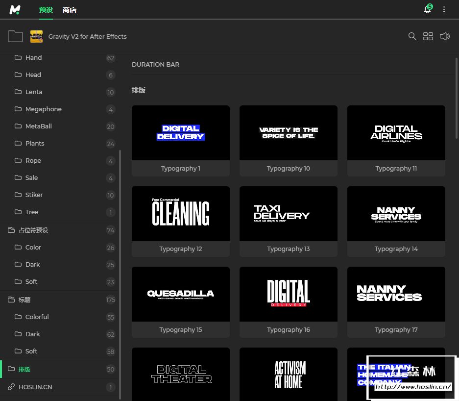Open the three-dot options menu
The width and height of the screenshot is (459, 401).
[444, 10]
